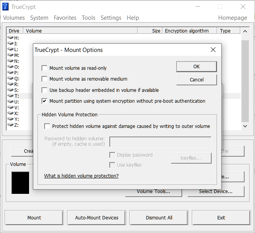Viewport: 255px width, 233px height.
Task: Click Auto-Mount Devices button
Action: (96, 218)
